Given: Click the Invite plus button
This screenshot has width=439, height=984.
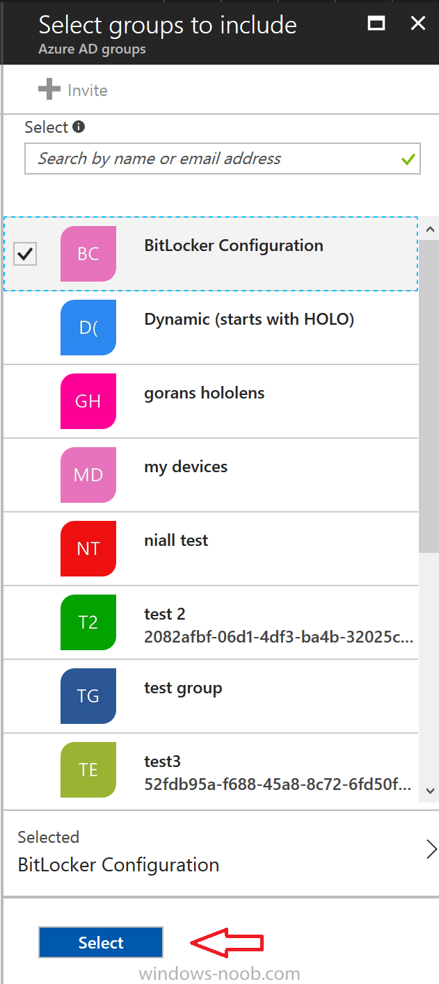Looking at the screenshot, I should [x=72, y=90].
